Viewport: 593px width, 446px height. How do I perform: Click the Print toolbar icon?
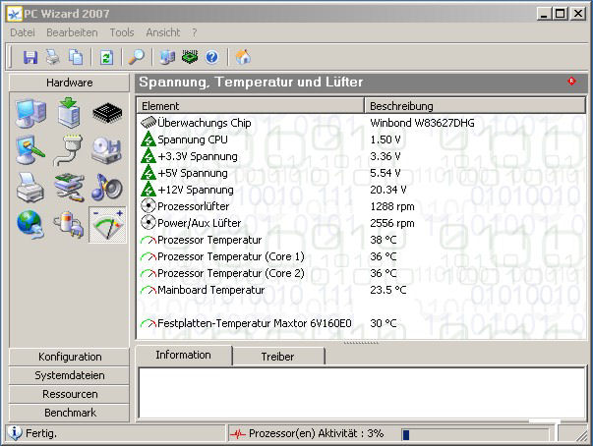coord(53,57)
